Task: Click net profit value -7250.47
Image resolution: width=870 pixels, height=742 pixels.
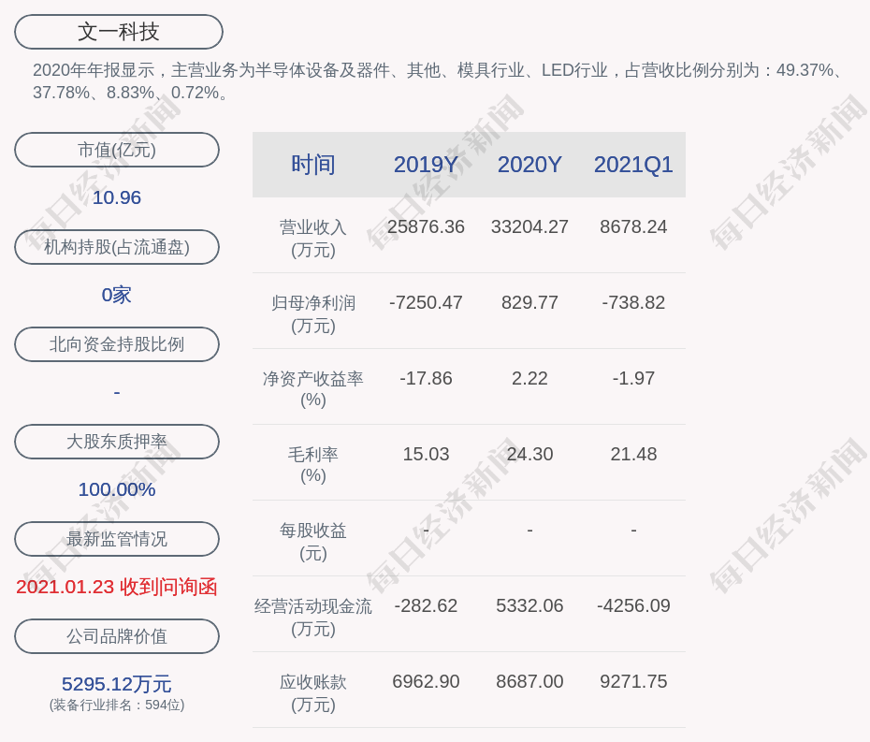Action: click(x=426, y=302)
